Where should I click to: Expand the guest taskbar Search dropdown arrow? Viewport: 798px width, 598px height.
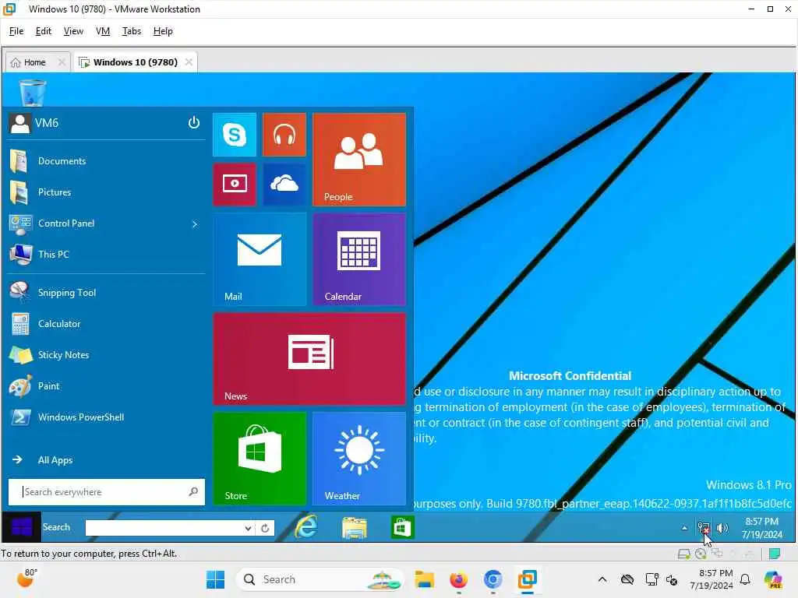coord(247,529)
